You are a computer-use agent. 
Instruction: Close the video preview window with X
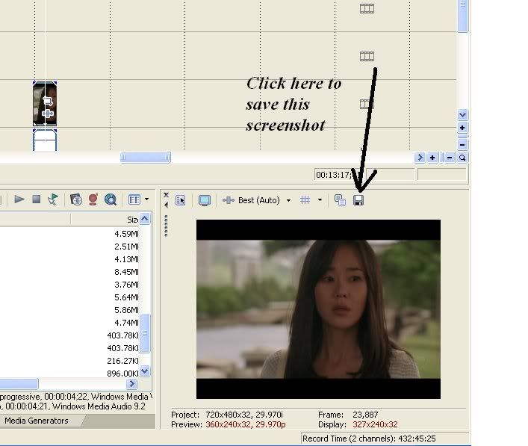[x=166, y=195]
